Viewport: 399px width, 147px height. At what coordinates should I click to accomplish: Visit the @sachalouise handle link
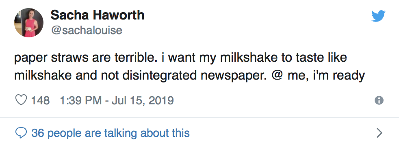87,30
